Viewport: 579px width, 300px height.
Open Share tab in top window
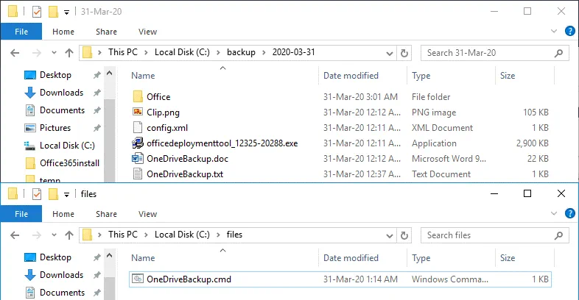106,32
